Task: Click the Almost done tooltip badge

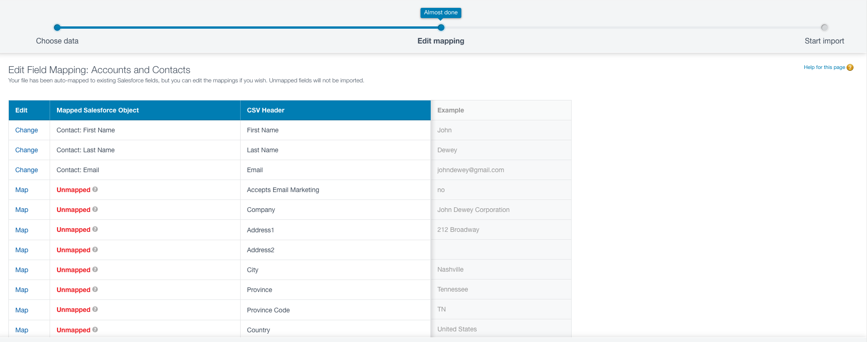Action: 440,12
